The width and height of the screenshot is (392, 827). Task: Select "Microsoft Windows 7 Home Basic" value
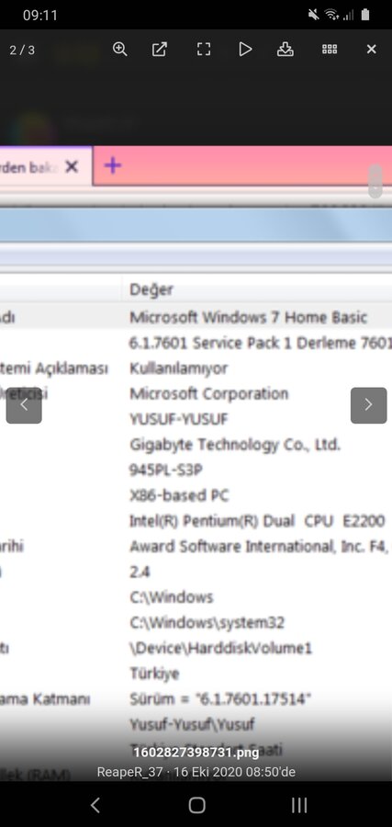click(x=248, y=318)
